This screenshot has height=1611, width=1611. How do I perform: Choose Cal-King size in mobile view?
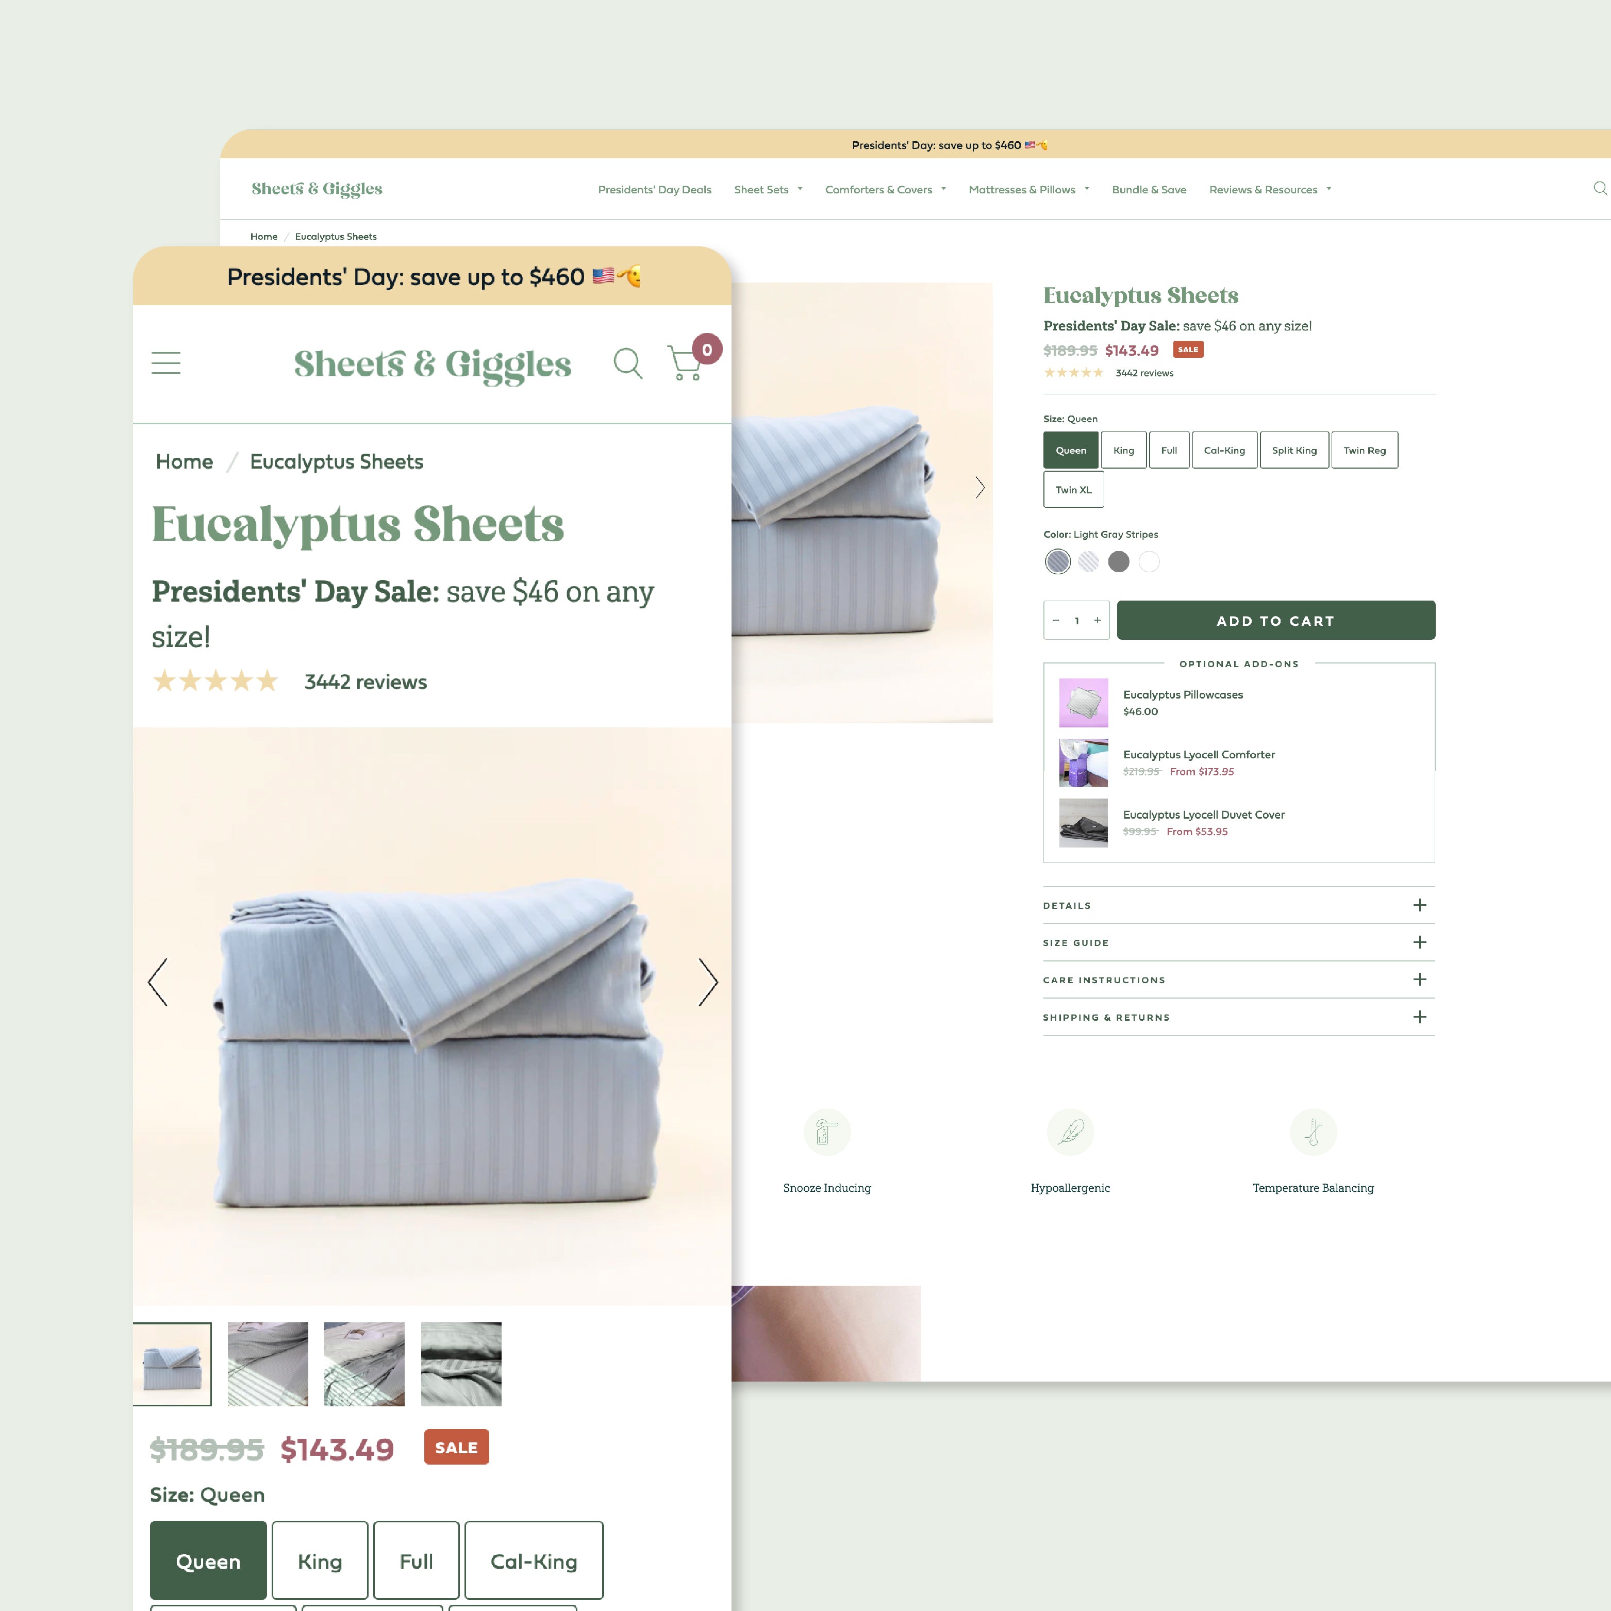pyautogui.click(x=534, y=1561)
